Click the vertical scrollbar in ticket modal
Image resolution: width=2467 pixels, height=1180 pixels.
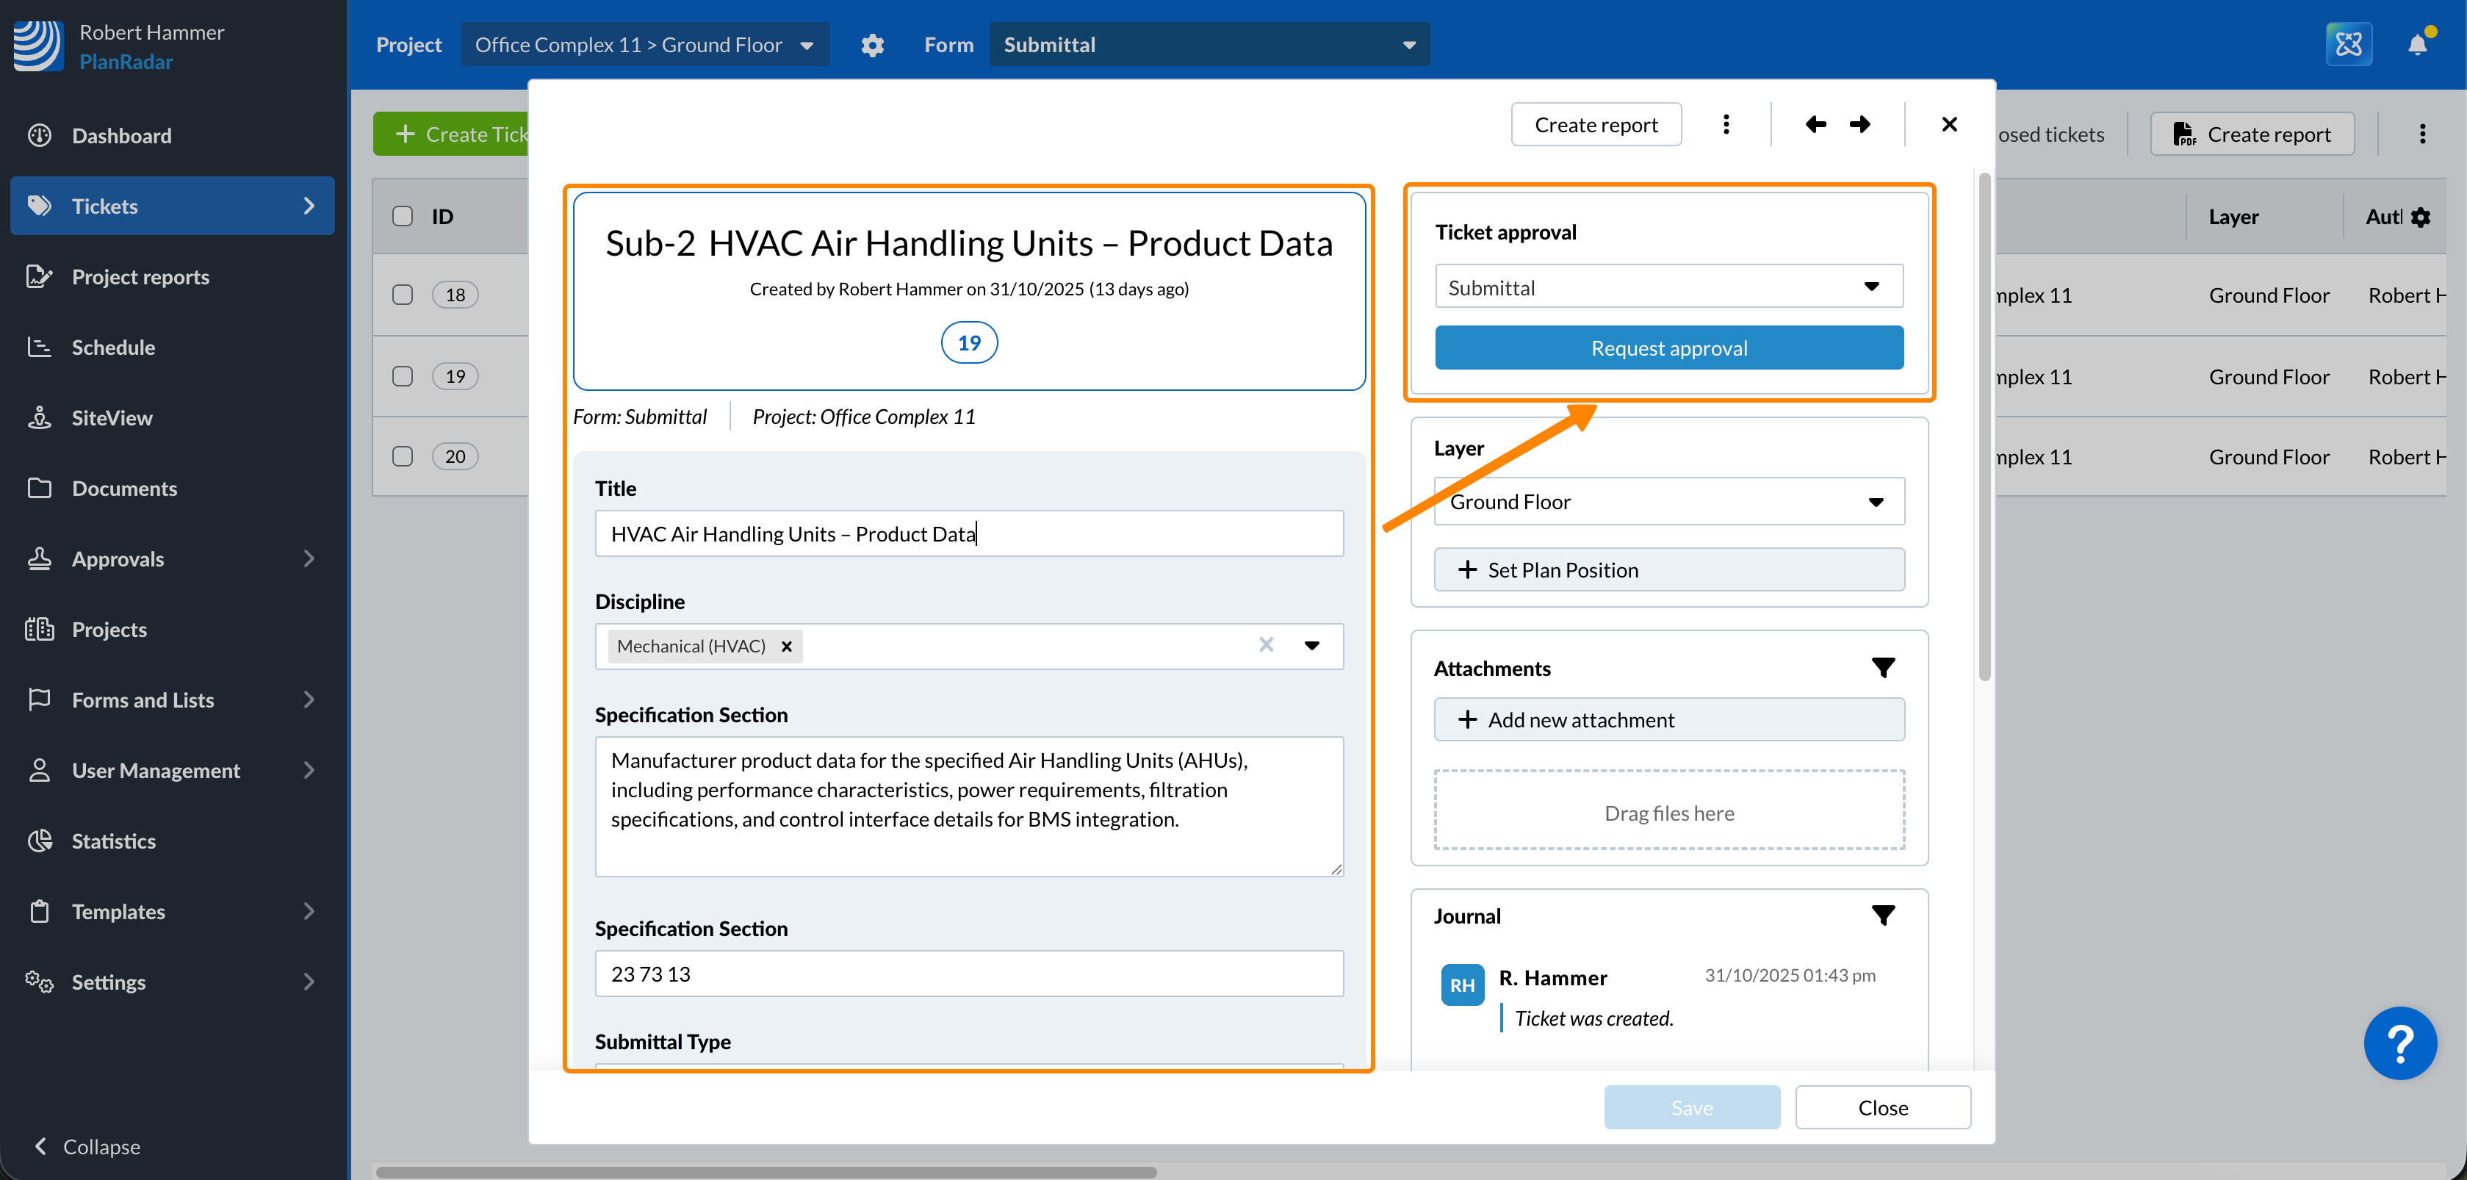click(x=1984, y=426)
